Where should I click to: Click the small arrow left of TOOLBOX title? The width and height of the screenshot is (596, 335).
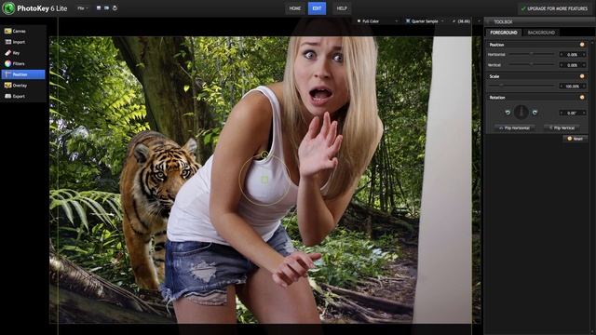tap(488, 21)
